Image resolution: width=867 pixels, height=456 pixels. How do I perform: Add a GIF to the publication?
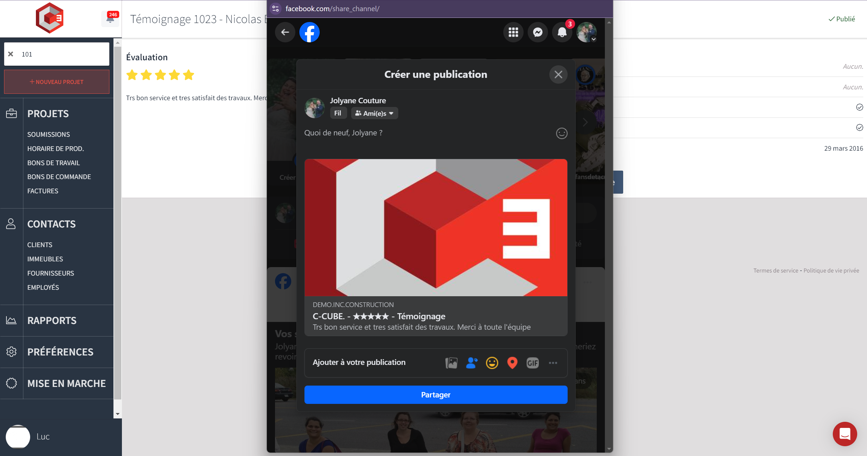533,363
